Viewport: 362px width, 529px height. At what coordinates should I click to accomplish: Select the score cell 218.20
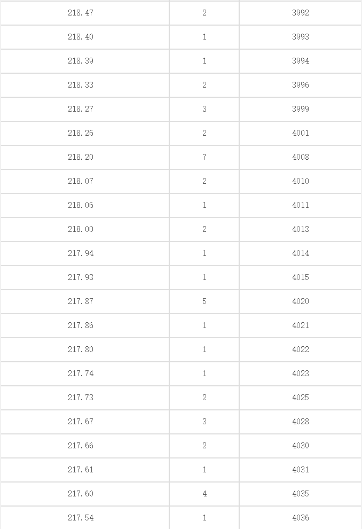81,157
